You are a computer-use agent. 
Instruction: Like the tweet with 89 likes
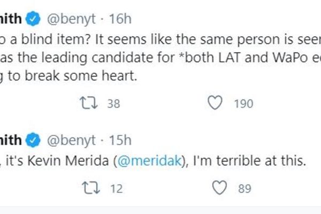pos(218,188)
